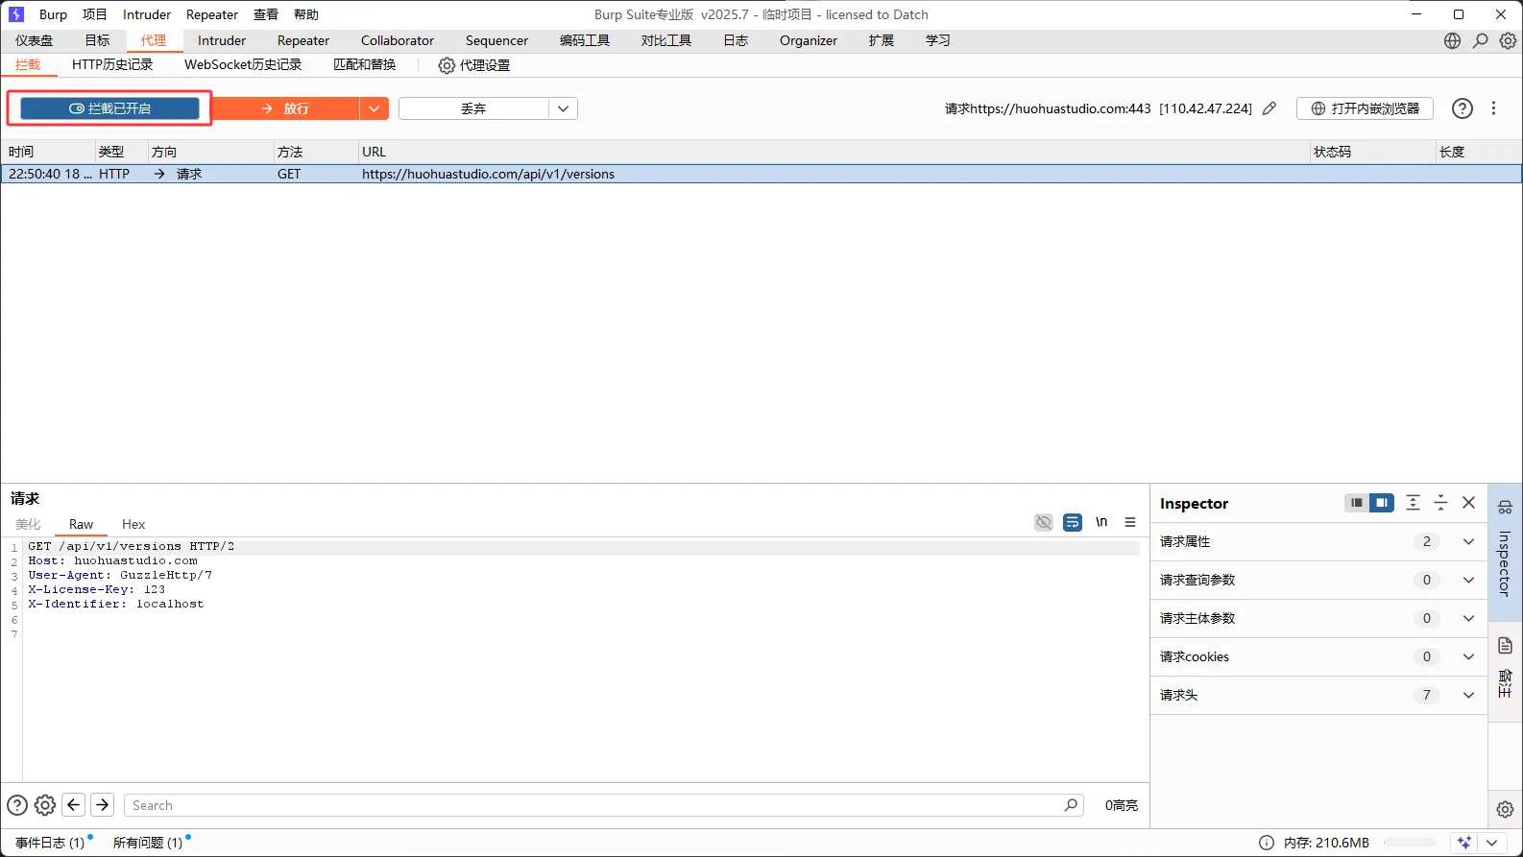
Task: Toggle non-printable characters display (\n)
Action: [1101, 522]
